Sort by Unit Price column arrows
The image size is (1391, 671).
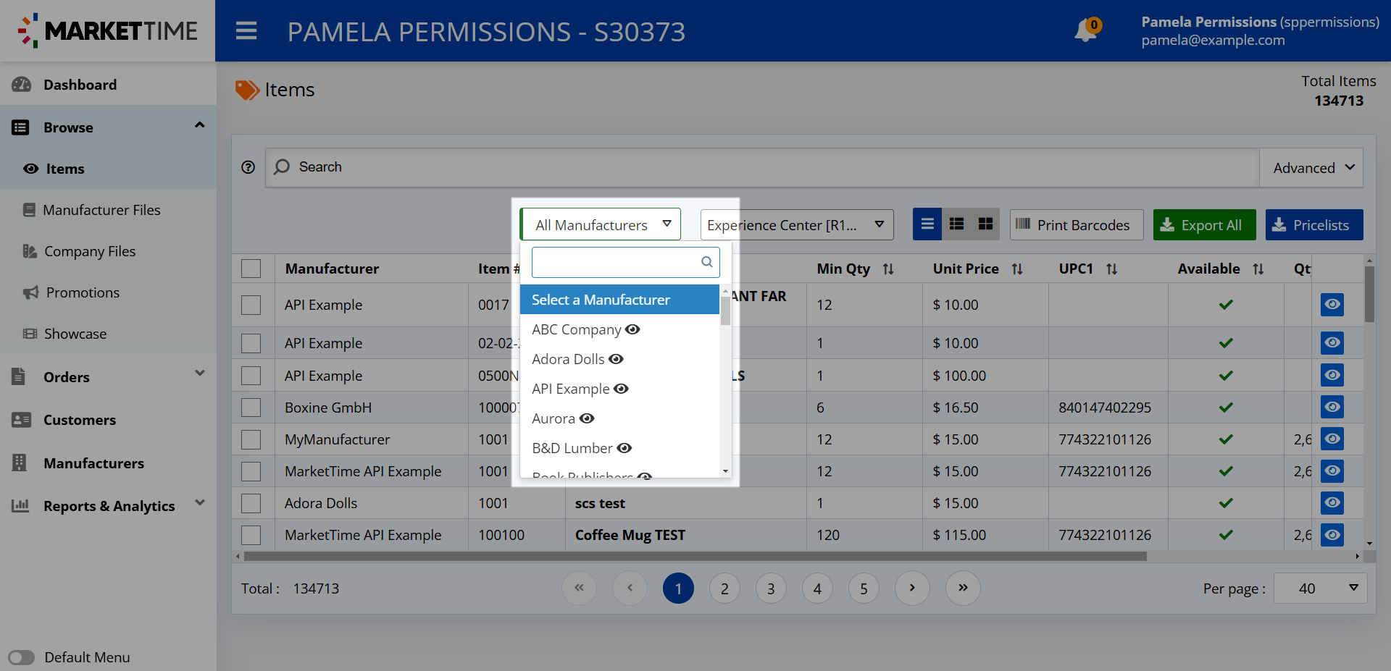[1017, 269]
